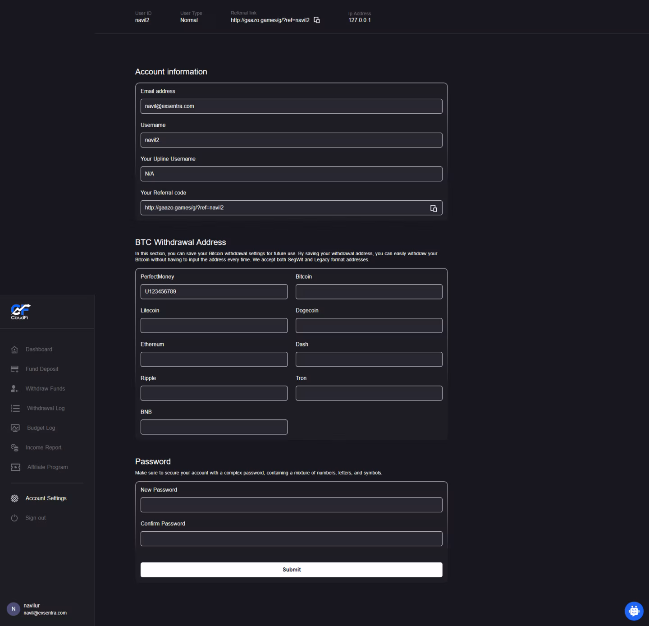
Task: Click the Account Settings gear icon
Action: (14, 498)
